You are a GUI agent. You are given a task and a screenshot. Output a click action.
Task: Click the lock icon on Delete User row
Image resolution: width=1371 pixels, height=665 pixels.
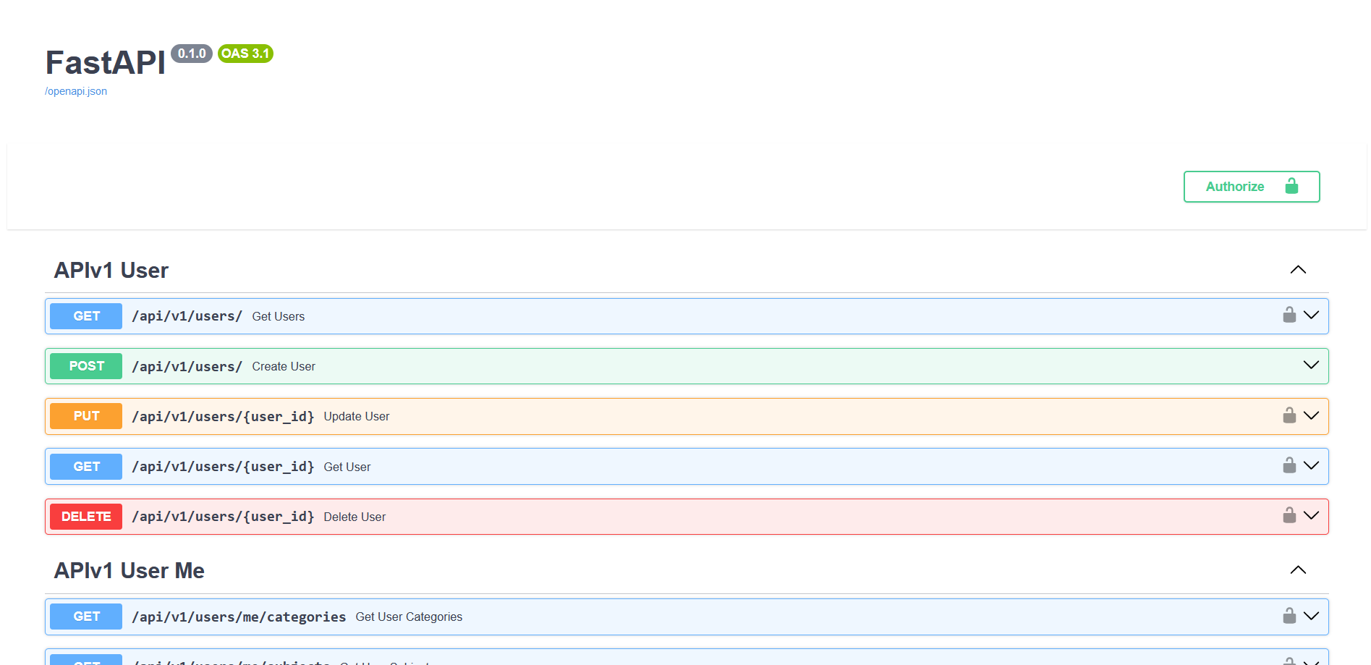1289,515
